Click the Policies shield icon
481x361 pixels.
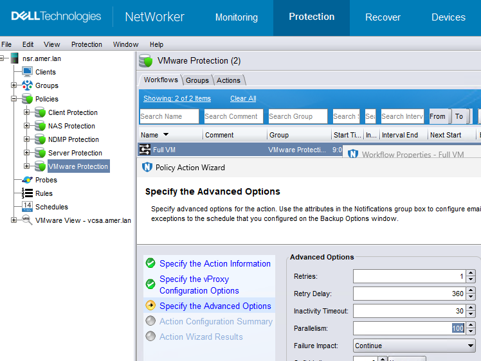[27, 99]
